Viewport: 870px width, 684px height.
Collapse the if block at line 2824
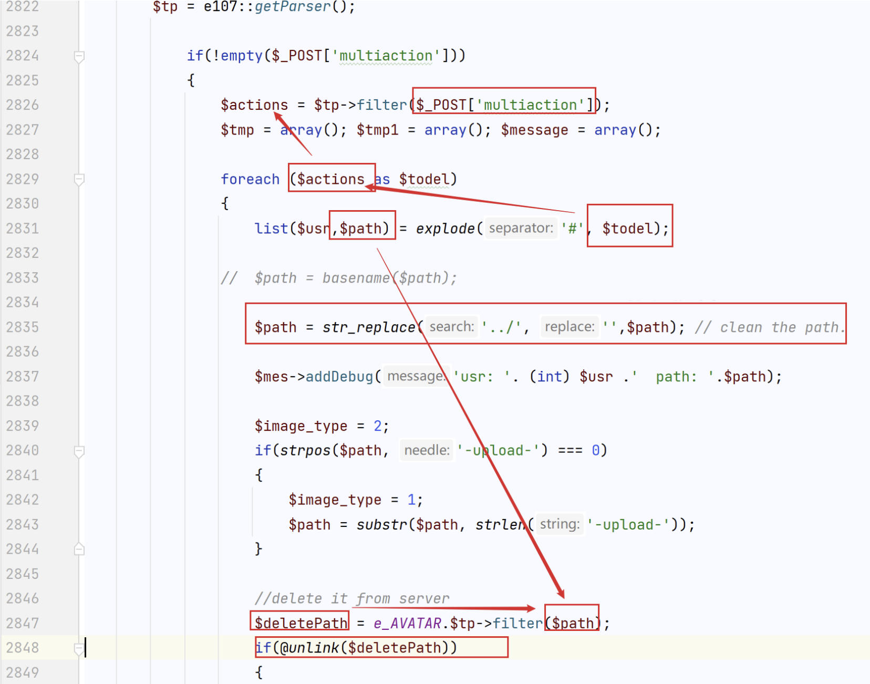(79, 56)
